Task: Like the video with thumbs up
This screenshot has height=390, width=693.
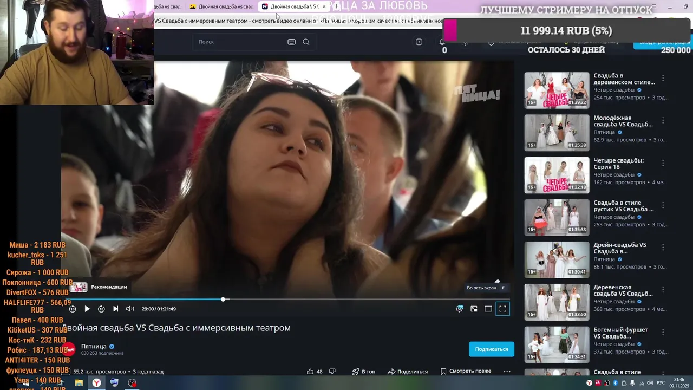Action: tap(315, 372)
